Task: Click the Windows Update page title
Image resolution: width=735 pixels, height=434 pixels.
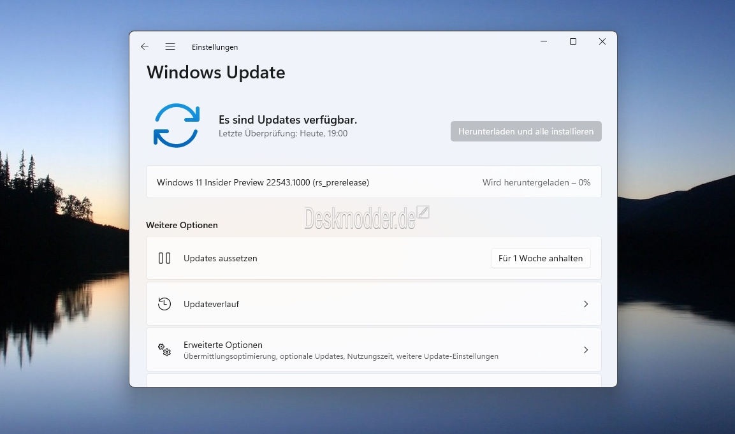Action: tap(216, 72)
